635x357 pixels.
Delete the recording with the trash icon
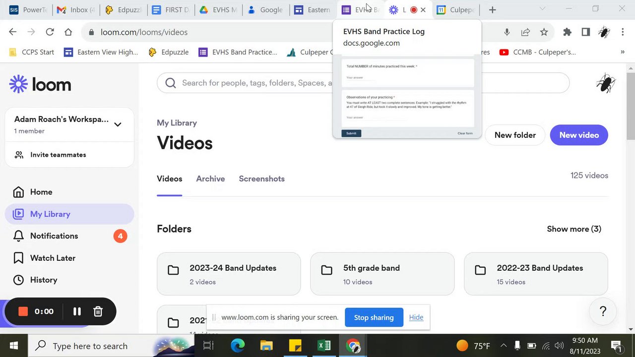click(x=98, y=311)
